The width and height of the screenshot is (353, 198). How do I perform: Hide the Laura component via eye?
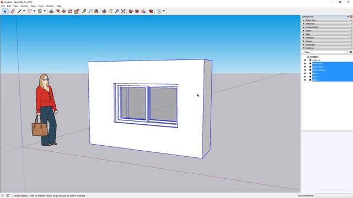coord(305,60)
